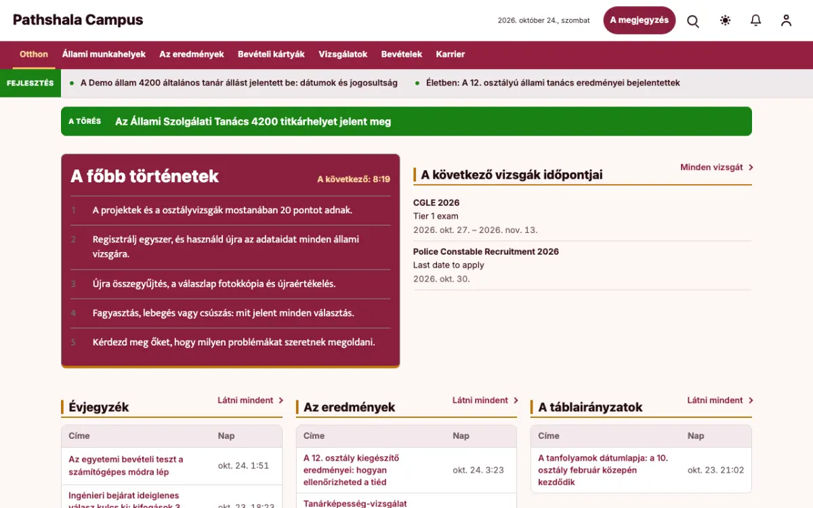The height and width of the screenshot is (508, 813).
Task: Click chevron beside A táblairányzatok Látni mindent
Action: coord(750,400)
